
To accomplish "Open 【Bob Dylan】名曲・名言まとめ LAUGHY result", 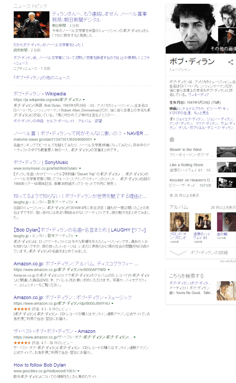I will click(x=80, y=230).
